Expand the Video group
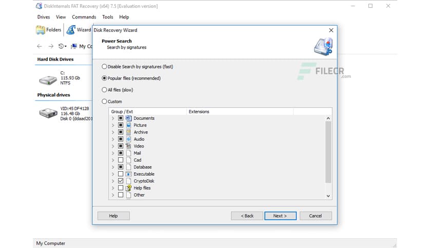Viewport: 429px width, 248px height. [113, 146]
